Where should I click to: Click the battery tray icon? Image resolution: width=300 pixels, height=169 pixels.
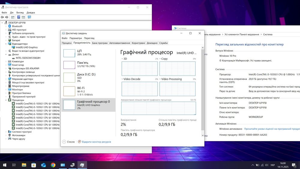(257, 165)
